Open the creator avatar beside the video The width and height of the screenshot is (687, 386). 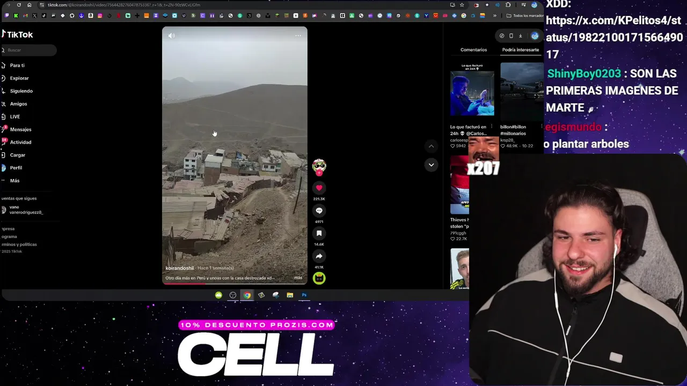coord(319,166)
